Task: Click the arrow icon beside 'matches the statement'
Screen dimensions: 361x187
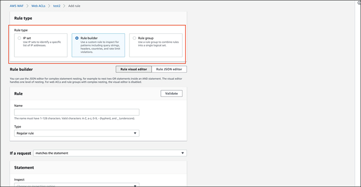Action: click(182, 153)
